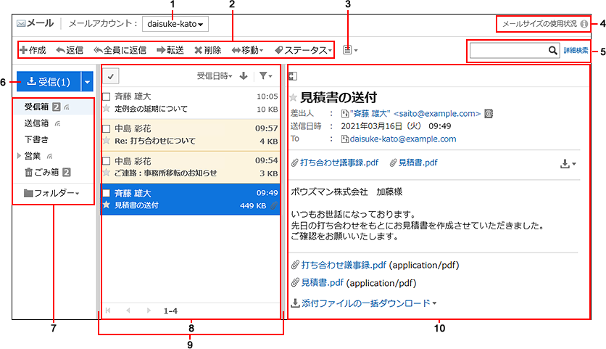Open 打ち合わせ議事録.pdf in header attachments
The width and height of the screenshot is (606, 349).
click(339, 163)
